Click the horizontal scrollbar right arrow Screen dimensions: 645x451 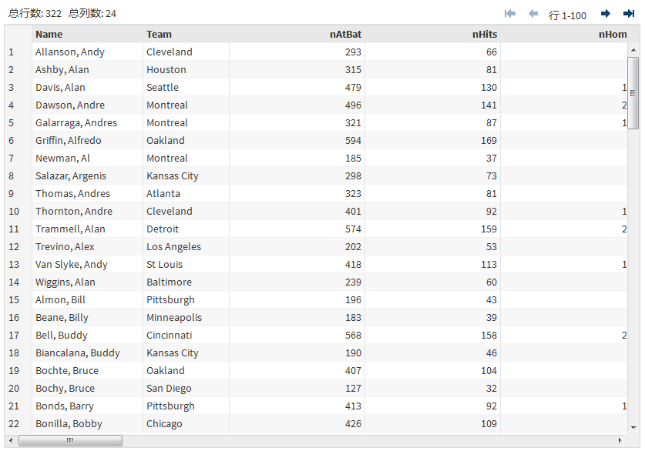pyautogui.click(x=621, y=441)
